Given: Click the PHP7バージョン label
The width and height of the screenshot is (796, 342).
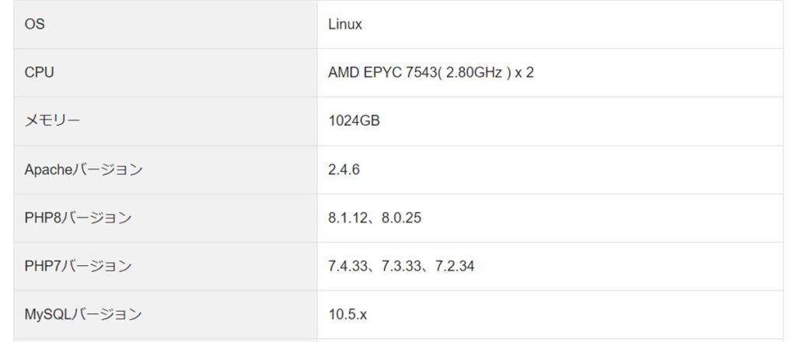Looking at the screenshot, I should (78, 266).
